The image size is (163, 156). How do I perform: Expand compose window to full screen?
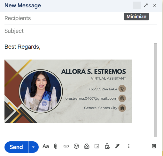coord(146,5)
